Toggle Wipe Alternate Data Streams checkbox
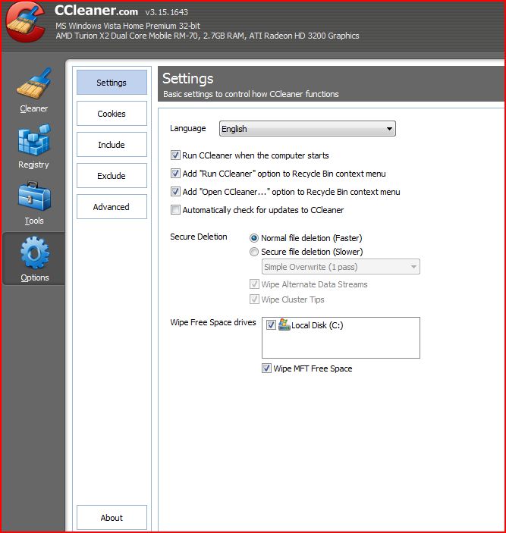 (254, 284)
